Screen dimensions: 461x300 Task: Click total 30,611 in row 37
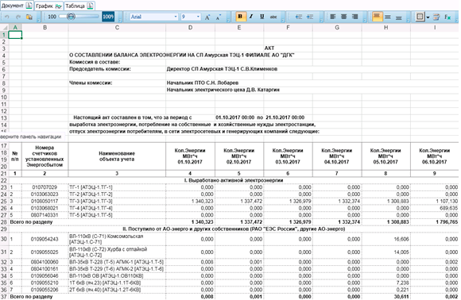click(401, 297)
